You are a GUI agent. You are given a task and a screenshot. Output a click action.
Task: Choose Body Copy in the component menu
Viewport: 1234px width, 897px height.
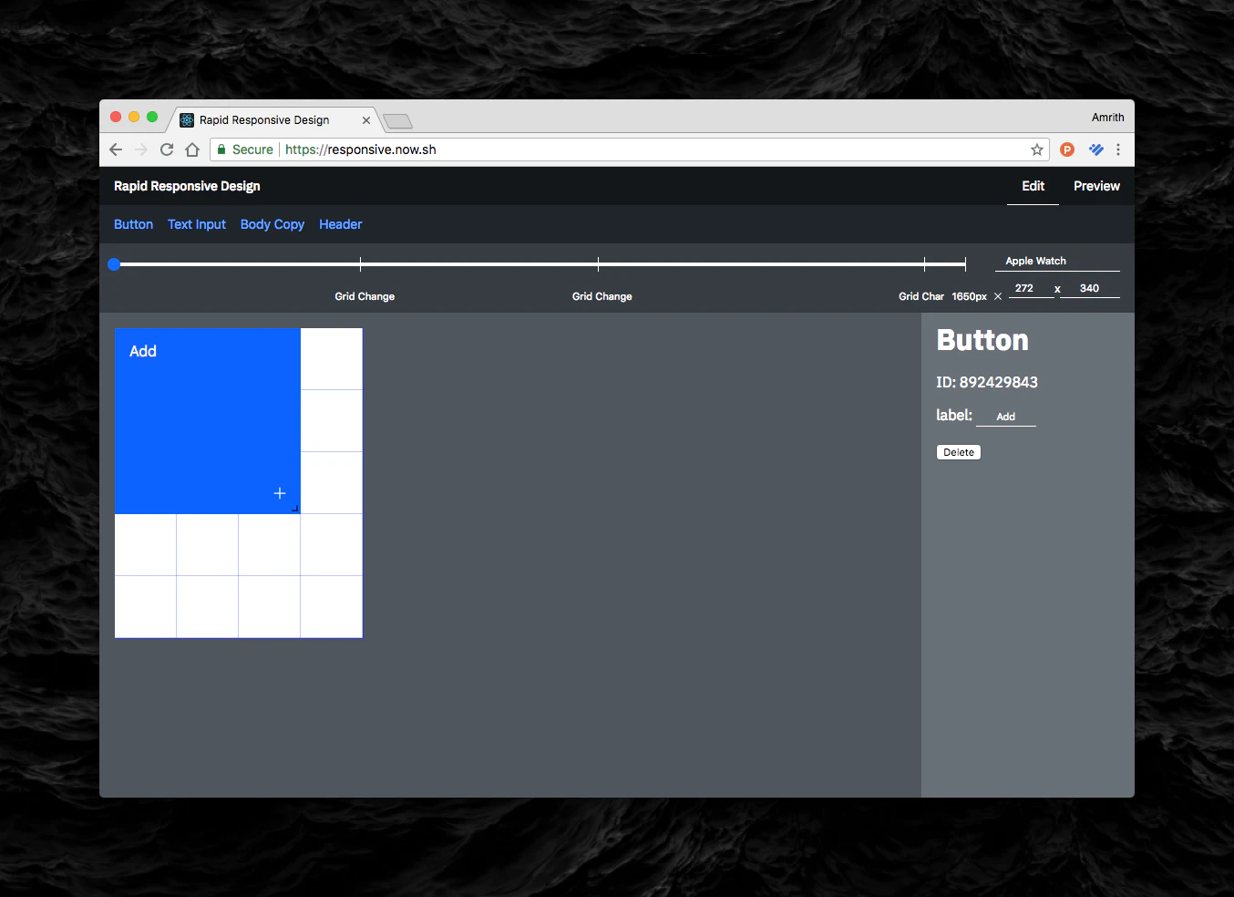click(272, 224)
